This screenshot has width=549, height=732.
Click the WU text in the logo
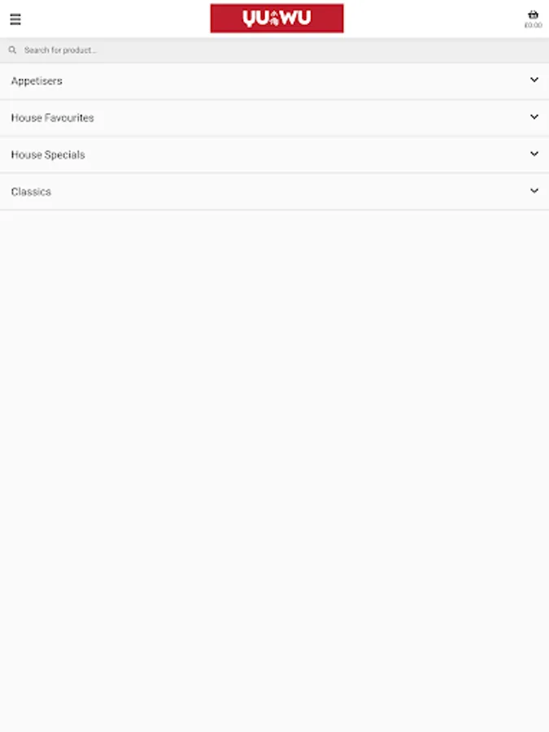[296, 18]
